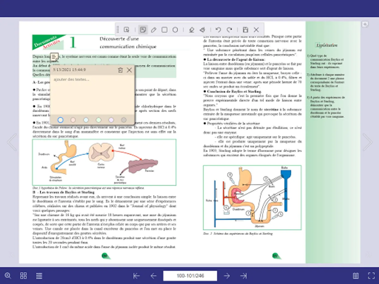The height and width of the screenshot is (284, 379).
Task: Close the sticky note popup
Action: [129, 70]
